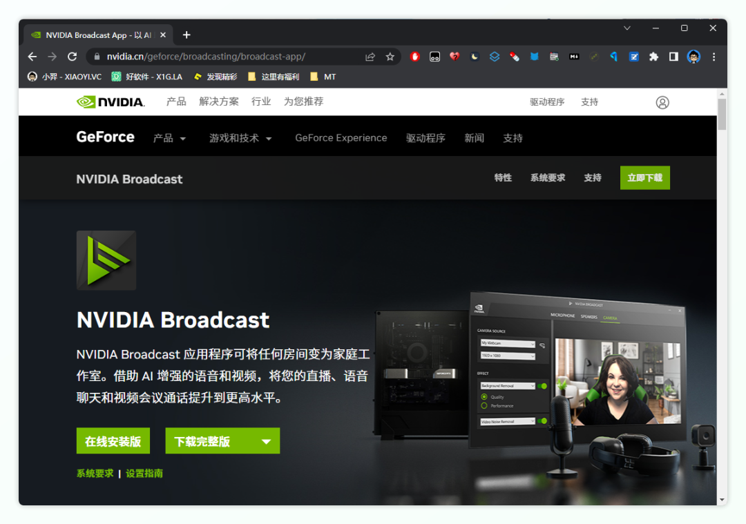Open the Tampermonkey extension icon
The width and height of the screenshot is (746, 524).
click(435, 57)
